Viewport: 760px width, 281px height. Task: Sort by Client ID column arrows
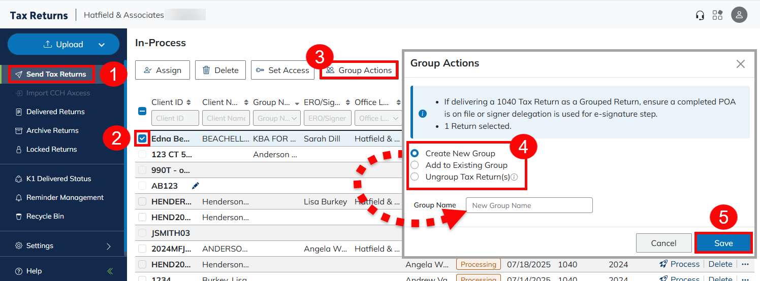pos(189,102)
